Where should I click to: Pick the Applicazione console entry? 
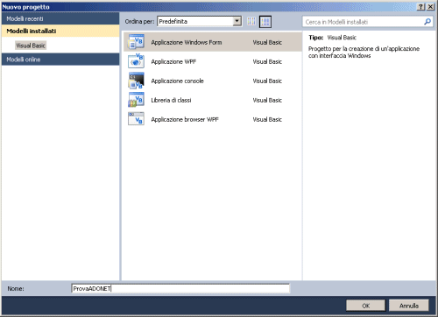point(213,81)
